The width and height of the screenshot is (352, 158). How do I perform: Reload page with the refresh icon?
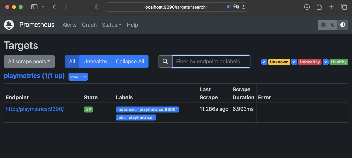(243, 7)
